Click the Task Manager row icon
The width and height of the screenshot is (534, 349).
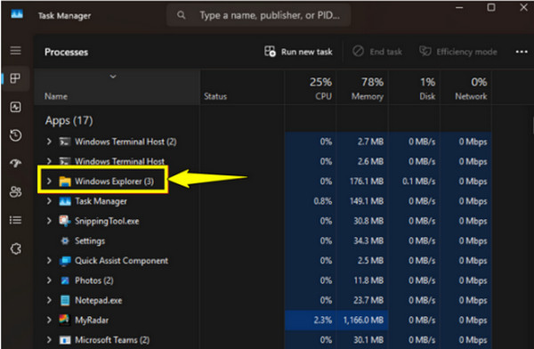[65, 201]
